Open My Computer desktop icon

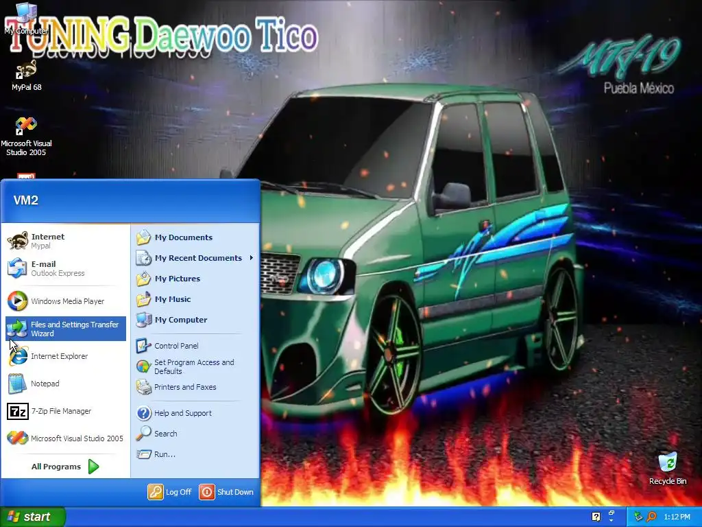[x=26, y=19]
